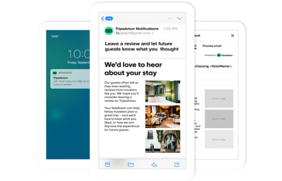The width and height of the screenshot is (282, 181).
Task: Open the Tripadvisor message notification on lock screen
Action: [70, 79]
